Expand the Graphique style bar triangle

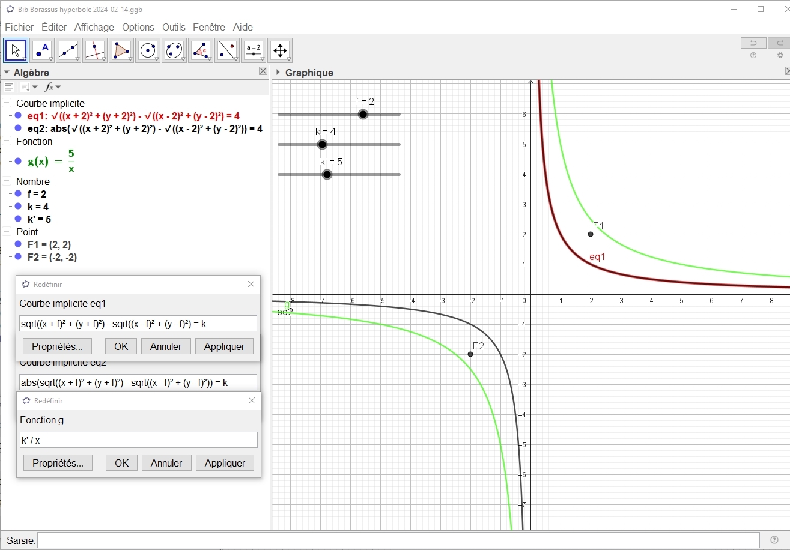pos(278,73)
